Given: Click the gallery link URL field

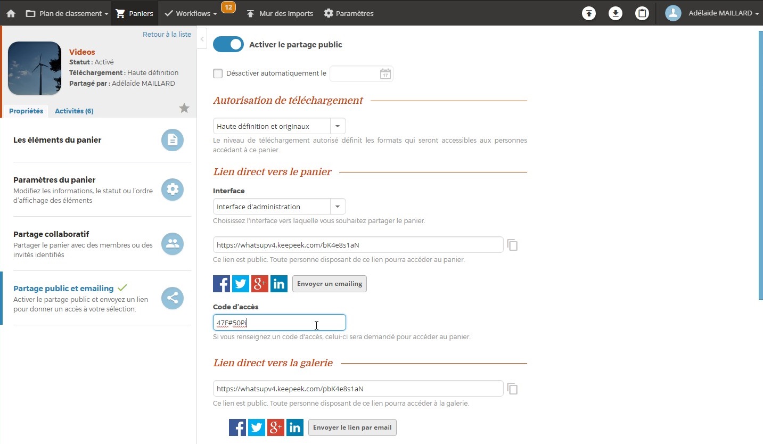Looking at the screenshot, I should 358,389.
